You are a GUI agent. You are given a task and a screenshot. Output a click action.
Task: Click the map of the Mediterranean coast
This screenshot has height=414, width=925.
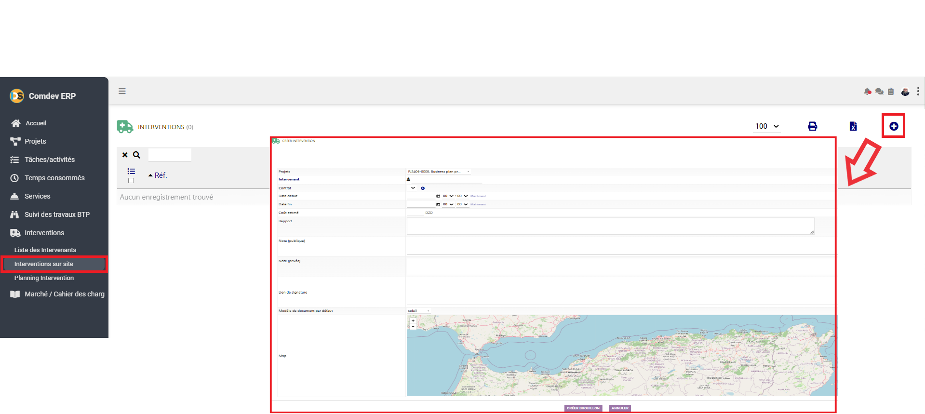pos(622,356)
